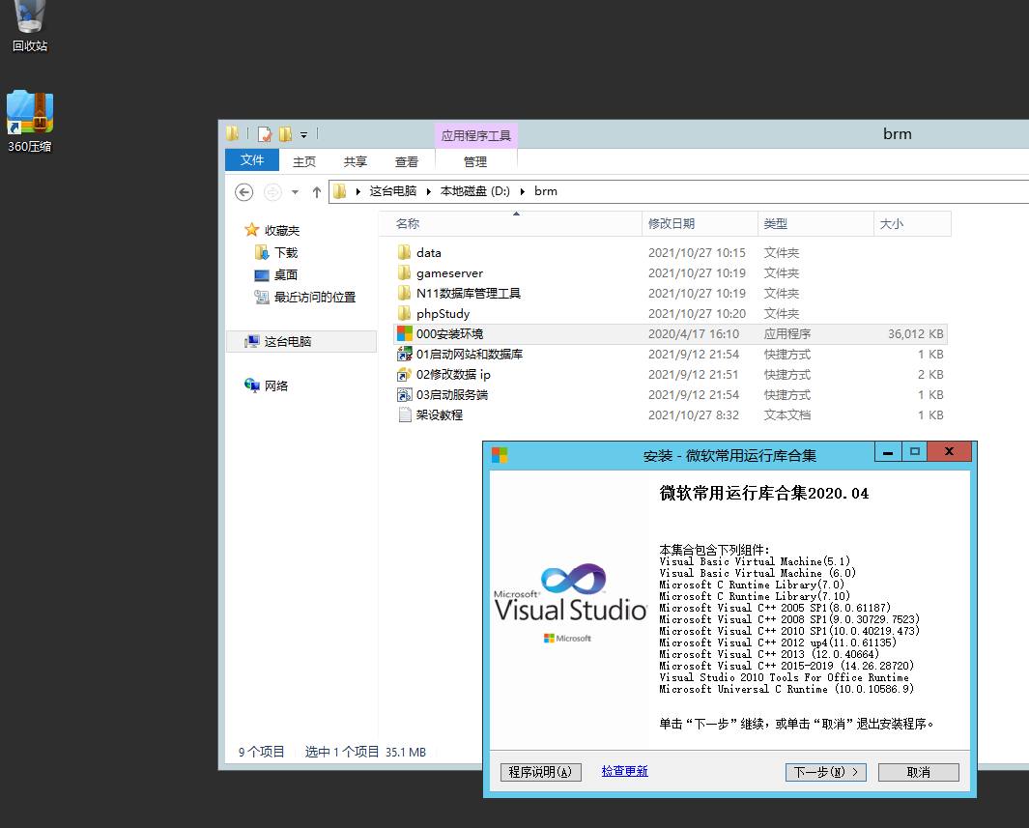Screen dimensions: 1029x828
Task: Click the 文本文档 type cell
Action: pyautogui.click(x=786, y=415)
